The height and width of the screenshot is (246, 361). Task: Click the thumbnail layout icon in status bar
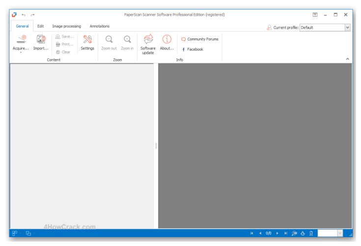click(15, 233)
